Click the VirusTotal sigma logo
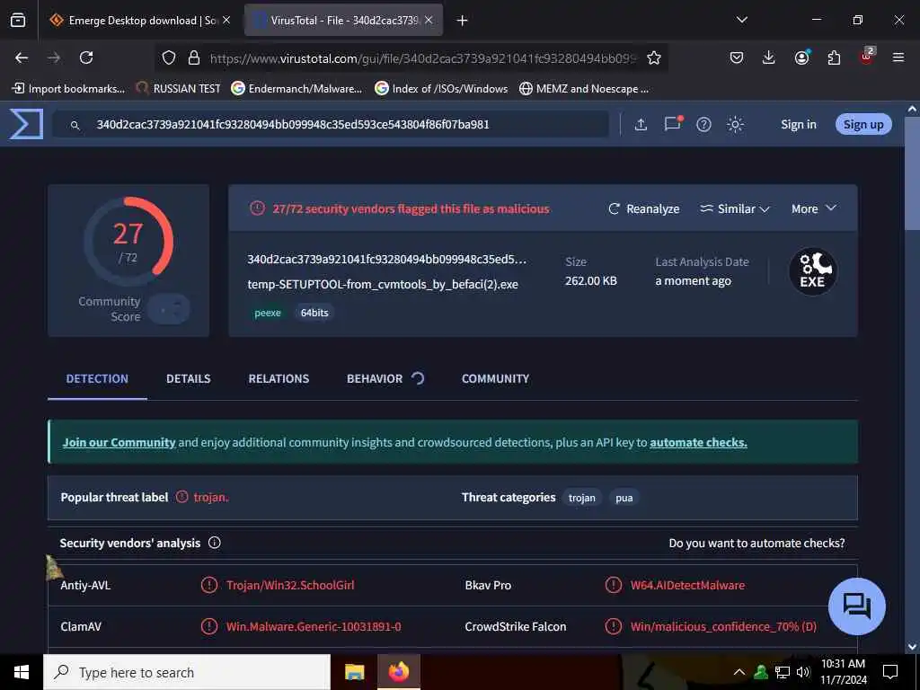 (26, 124)
